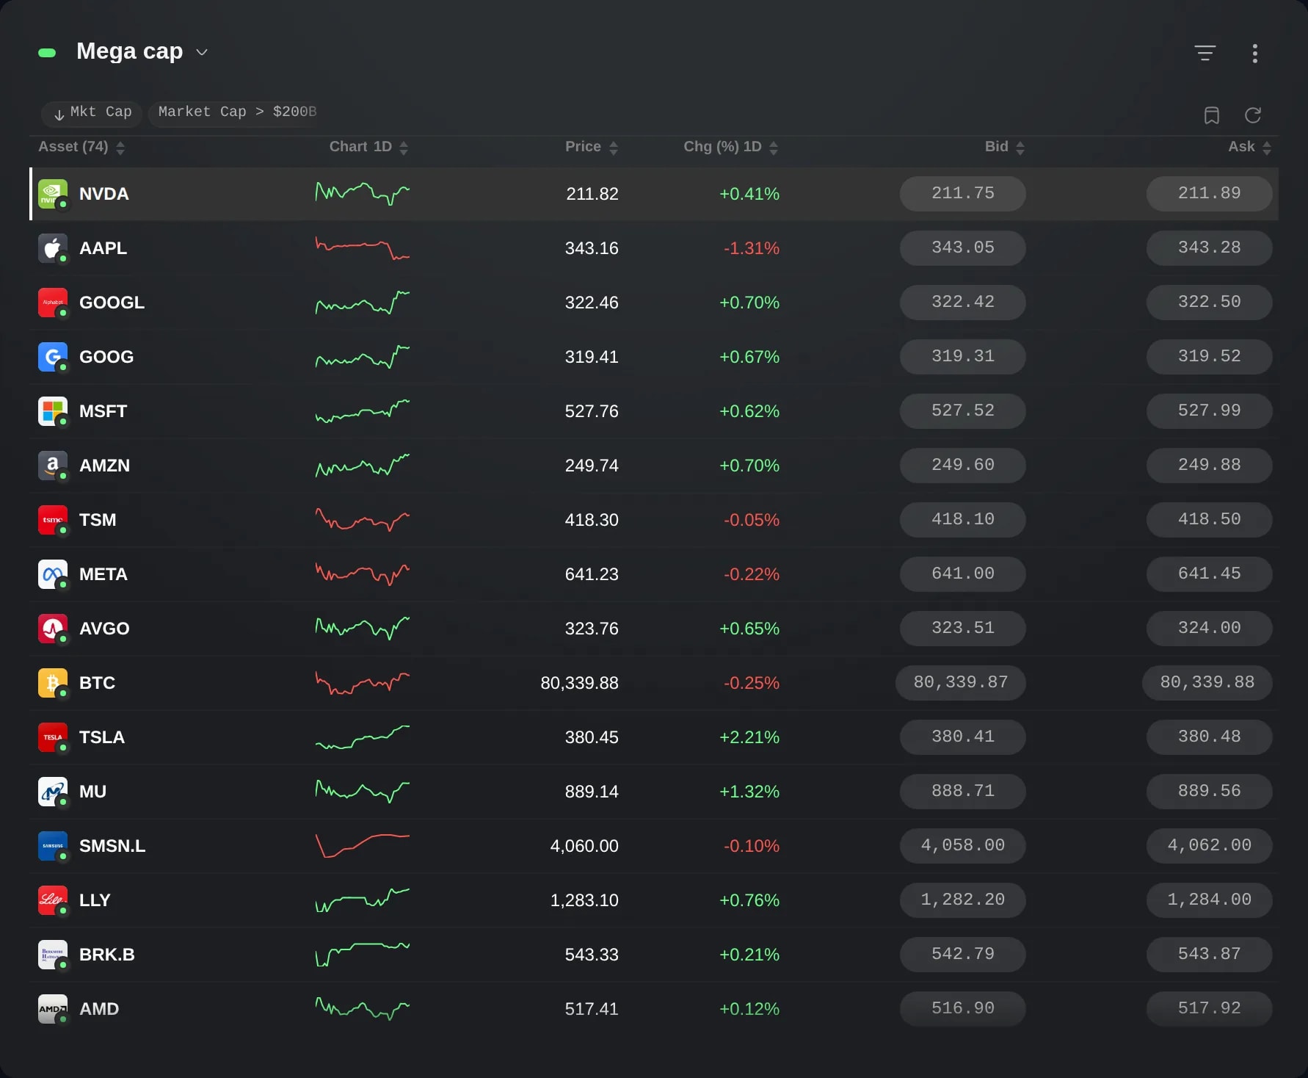Click the TSM logo icon
The width and height of the screenshot is (1308, 1078).
coord(53,520)
